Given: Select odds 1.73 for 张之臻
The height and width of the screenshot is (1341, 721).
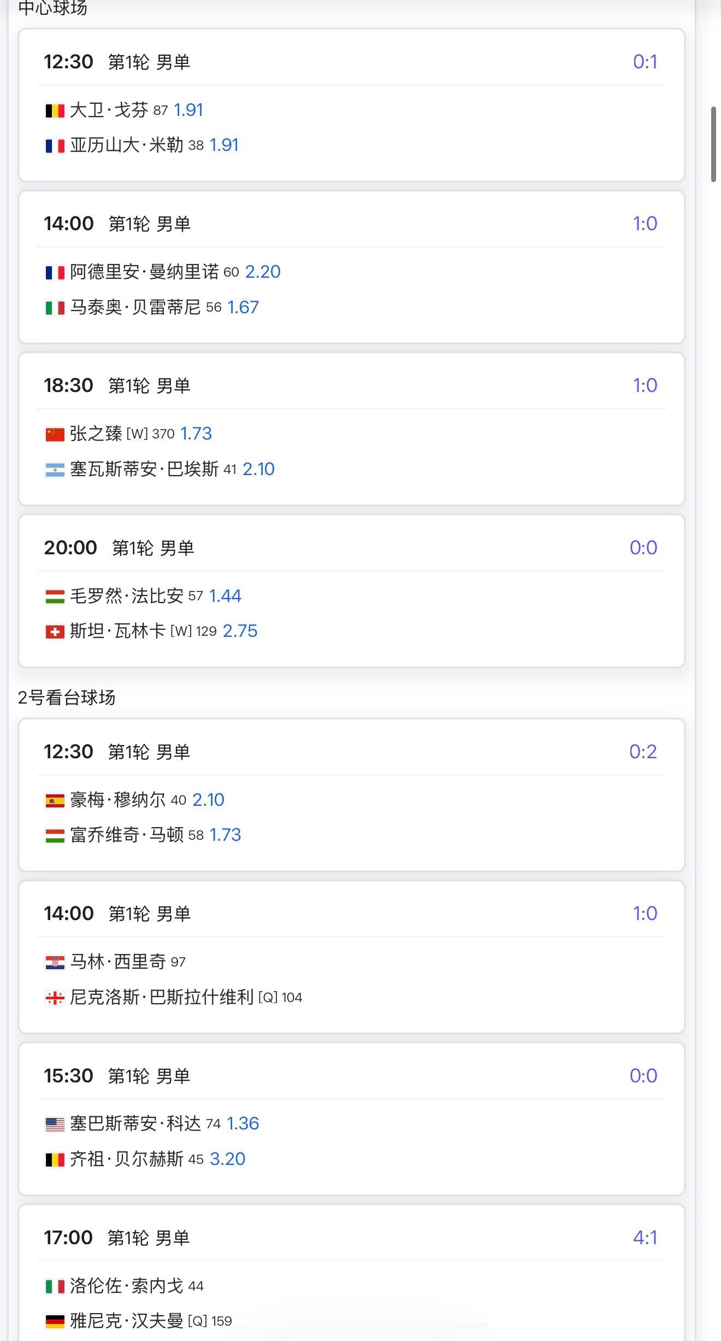Looking at the screenshot, I should (x=196, y=434).
